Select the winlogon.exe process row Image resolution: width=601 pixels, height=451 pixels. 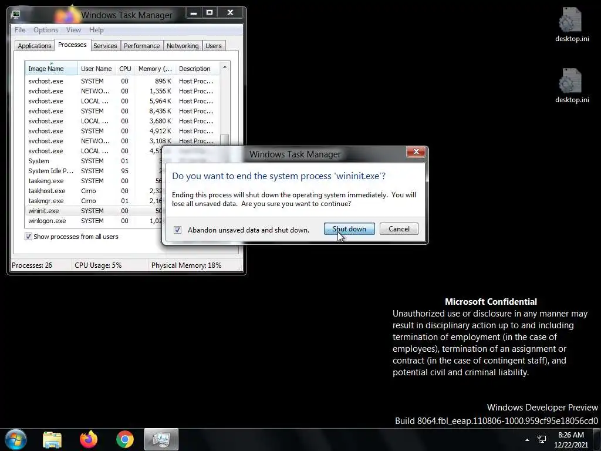(94, 221)
